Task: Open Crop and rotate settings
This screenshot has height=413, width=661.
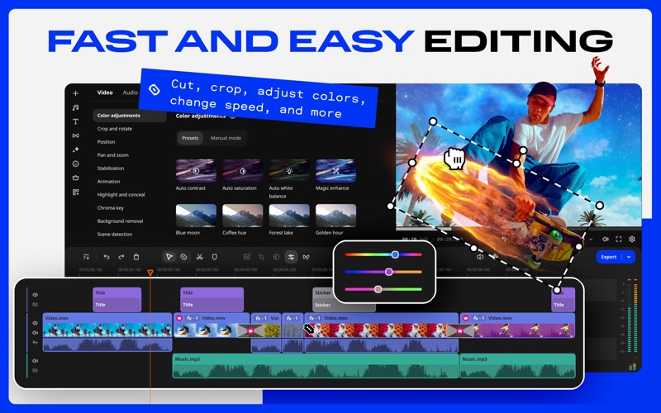Action: pyautogui.click(x=115, y=129)
